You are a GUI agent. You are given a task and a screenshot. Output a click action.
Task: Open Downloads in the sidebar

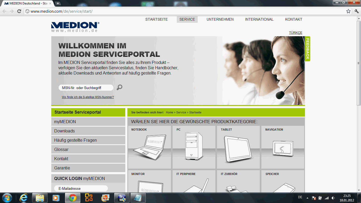point(88,131)
